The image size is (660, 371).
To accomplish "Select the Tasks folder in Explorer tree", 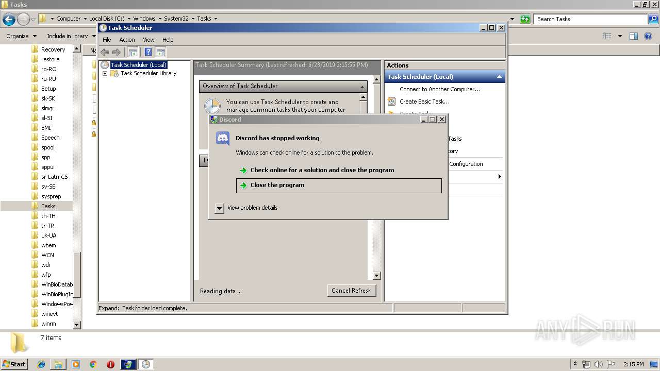I will click(x=48, y=206).
